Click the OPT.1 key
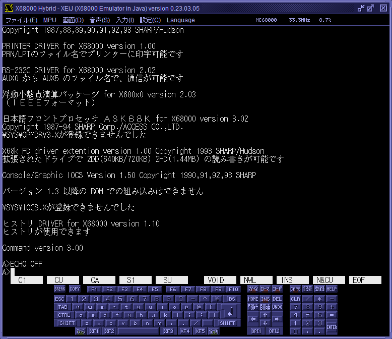 coord(256,331)
